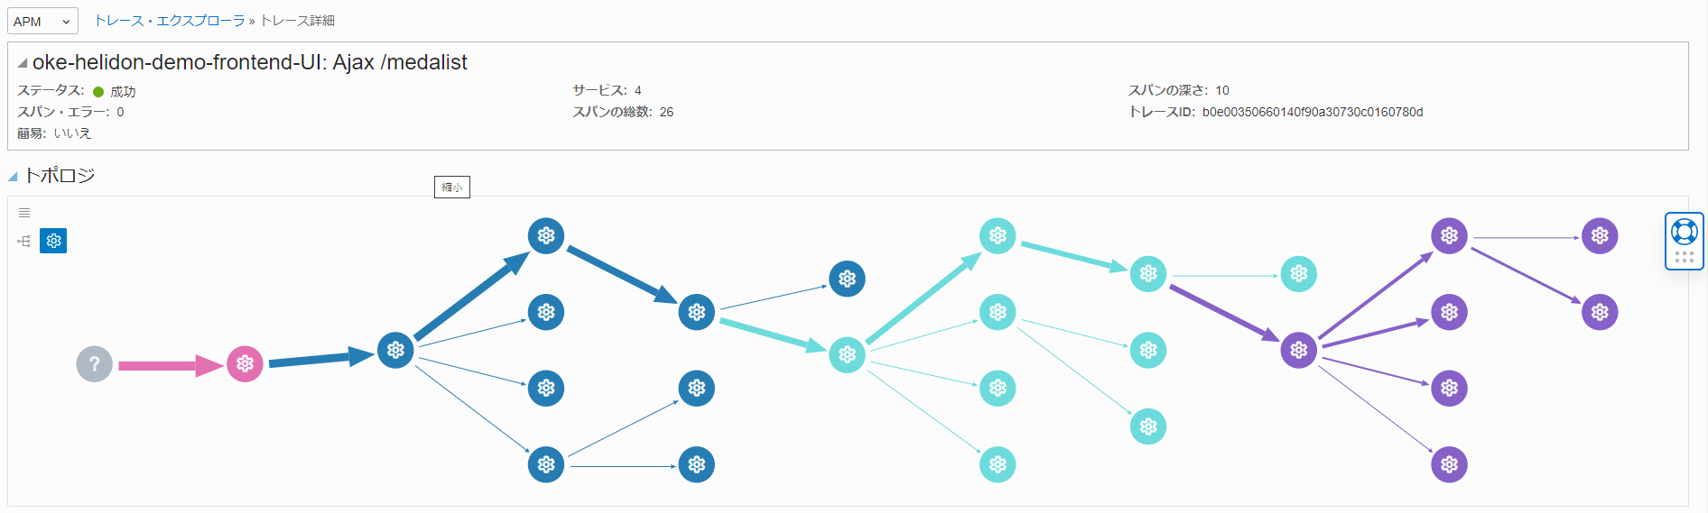Click the gray question-mark unknown node

(95, 364)
